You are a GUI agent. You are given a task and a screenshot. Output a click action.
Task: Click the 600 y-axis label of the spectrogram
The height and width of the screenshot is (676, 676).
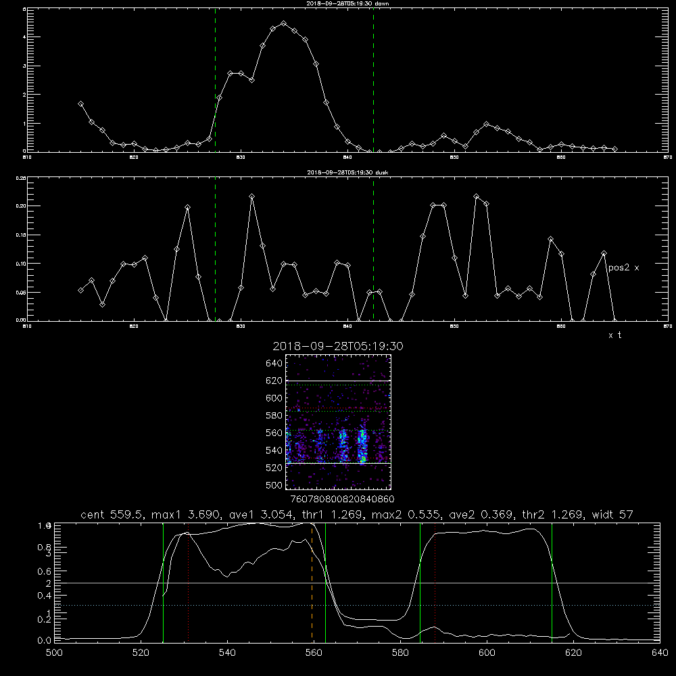click(x=274, y=398)
